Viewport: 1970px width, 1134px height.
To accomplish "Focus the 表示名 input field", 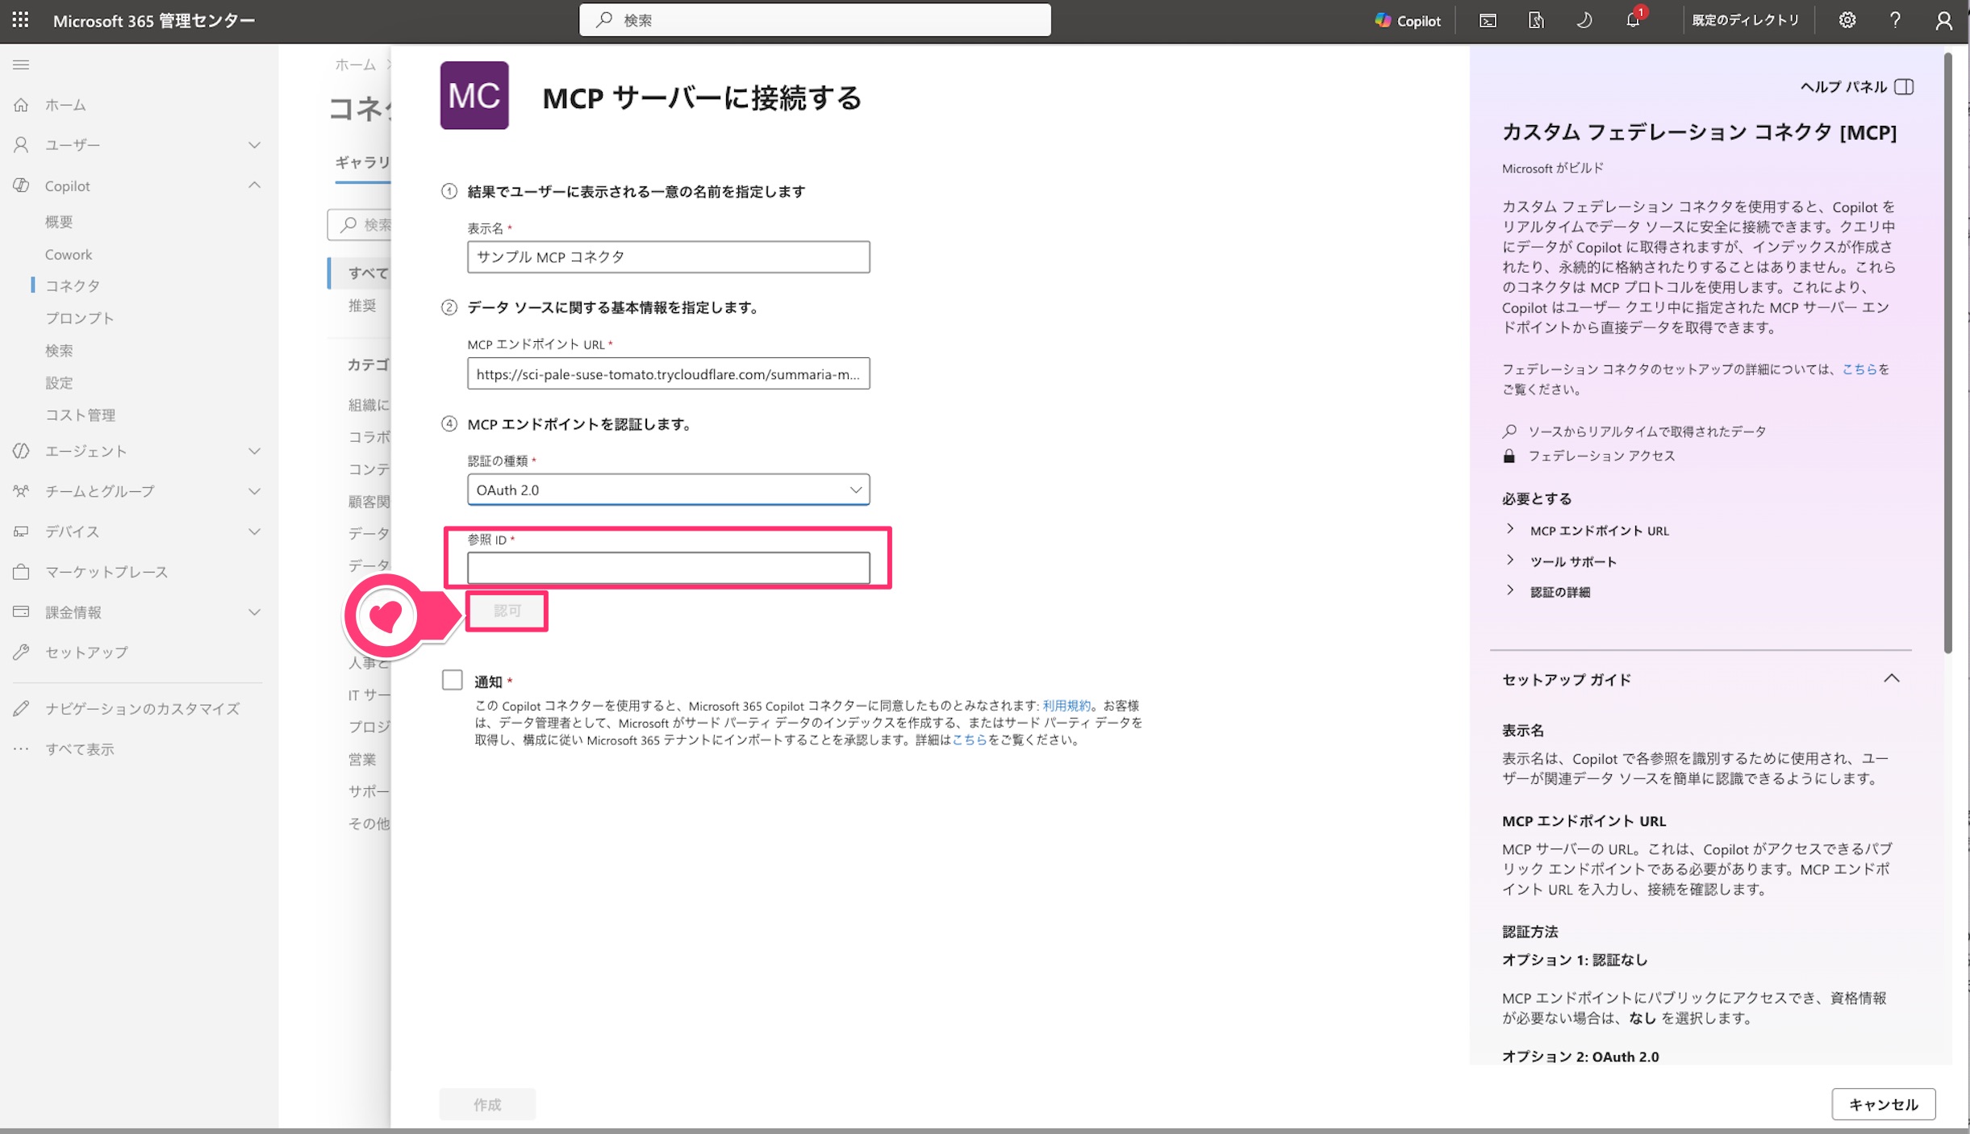I will click(x=668, y=256).
